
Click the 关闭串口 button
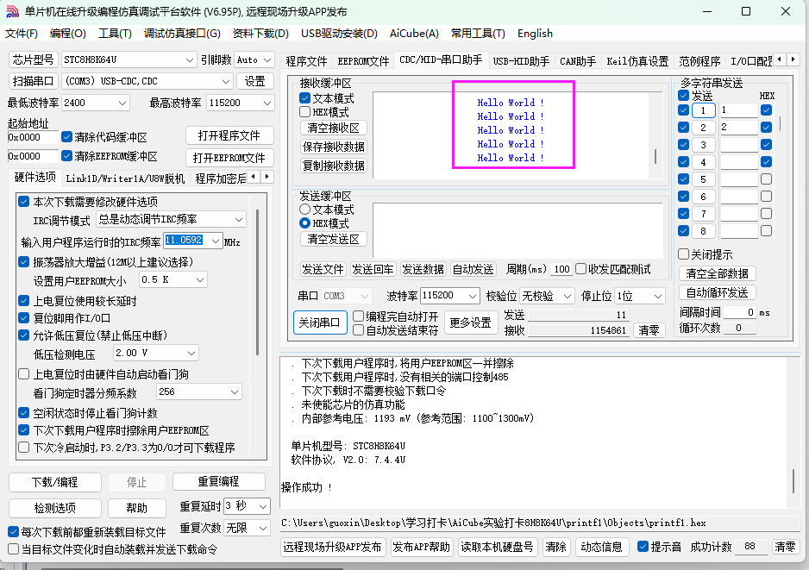point(319,323)
